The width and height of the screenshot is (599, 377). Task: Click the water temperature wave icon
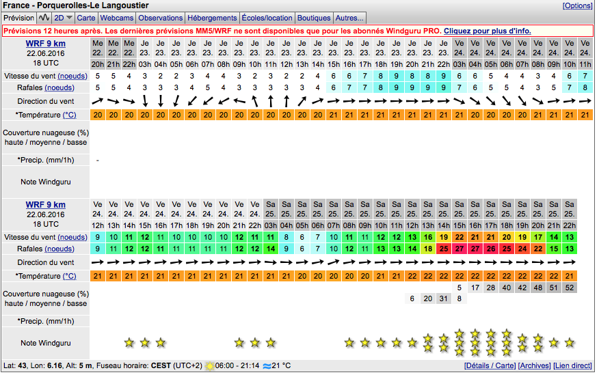pos(267,366)
